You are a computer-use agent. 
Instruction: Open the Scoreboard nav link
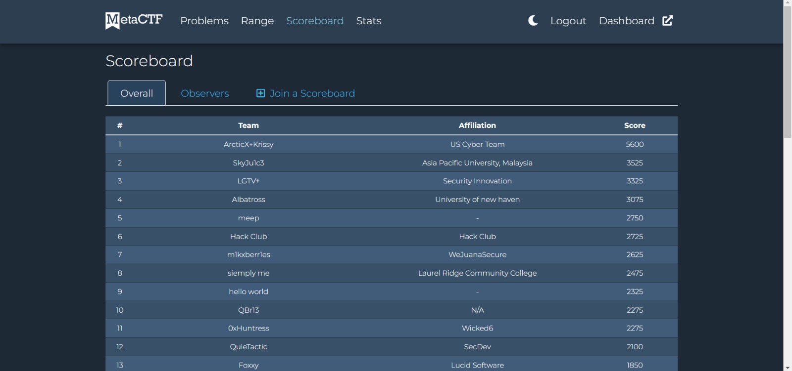click(x=315, y=21)
